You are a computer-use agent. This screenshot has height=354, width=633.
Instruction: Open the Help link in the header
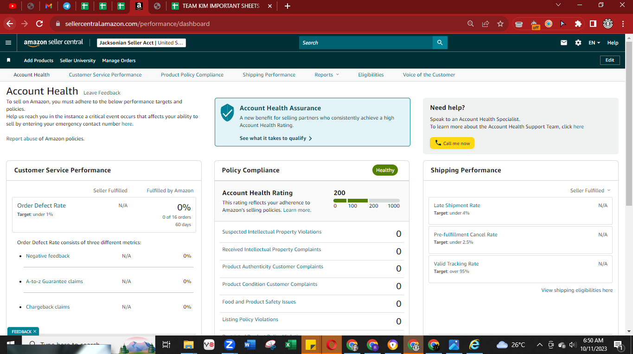pyautogui.click(x=613, y=43)
